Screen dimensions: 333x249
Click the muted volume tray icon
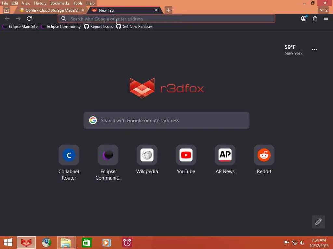[302, 243]
